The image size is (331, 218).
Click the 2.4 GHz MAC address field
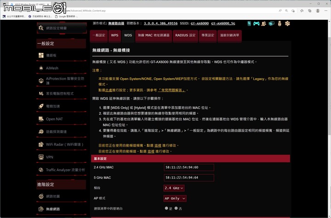pos(189,167)
